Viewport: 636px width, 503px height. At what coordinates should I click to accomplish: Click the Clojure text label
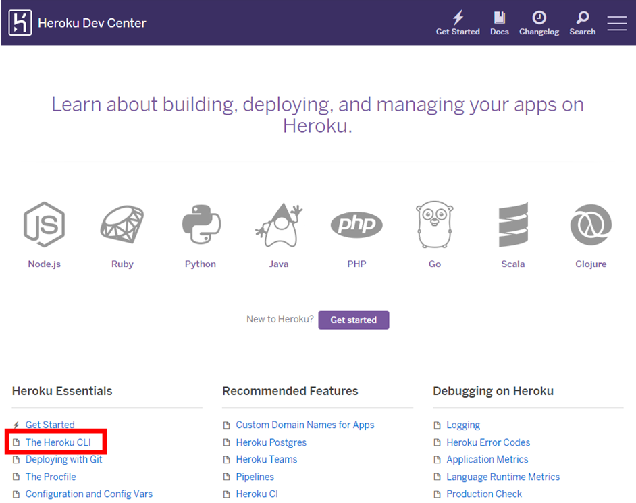(591, 264)
